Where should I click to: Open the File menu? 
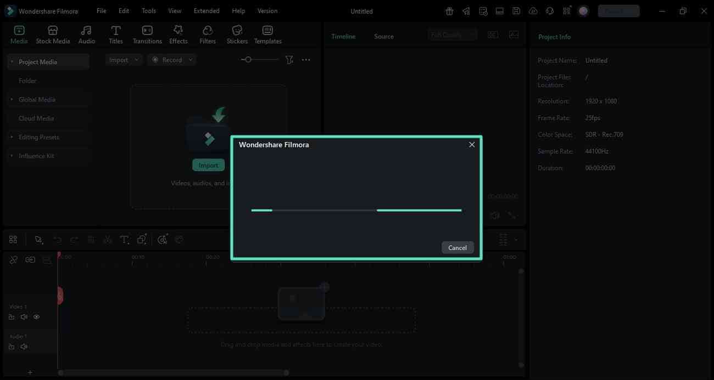101,11
